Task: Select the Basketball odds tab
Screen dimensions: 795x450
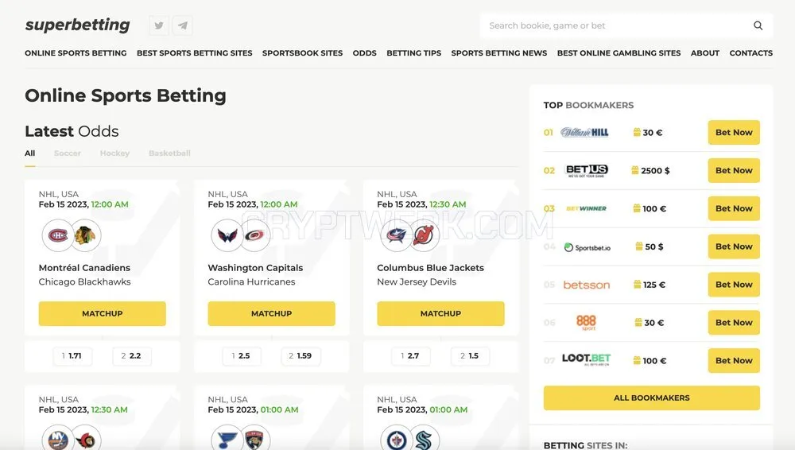Action: click(169, 153)
